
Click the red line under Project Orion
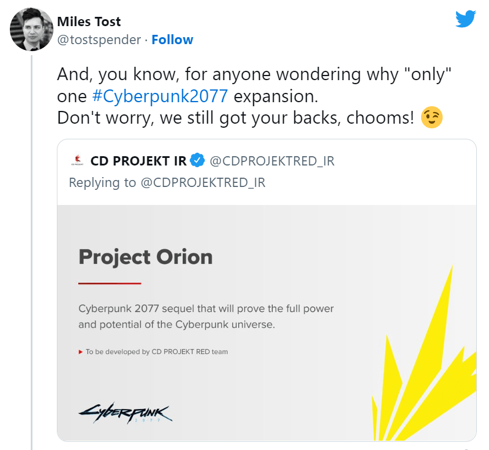tap(110, 283)
